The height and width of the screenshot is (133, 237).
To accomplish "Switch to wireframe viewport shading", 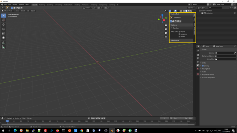I will tap(184, 11).
